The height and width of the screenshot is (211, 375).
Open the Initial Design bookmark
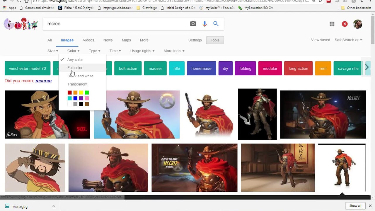[178, 8]
